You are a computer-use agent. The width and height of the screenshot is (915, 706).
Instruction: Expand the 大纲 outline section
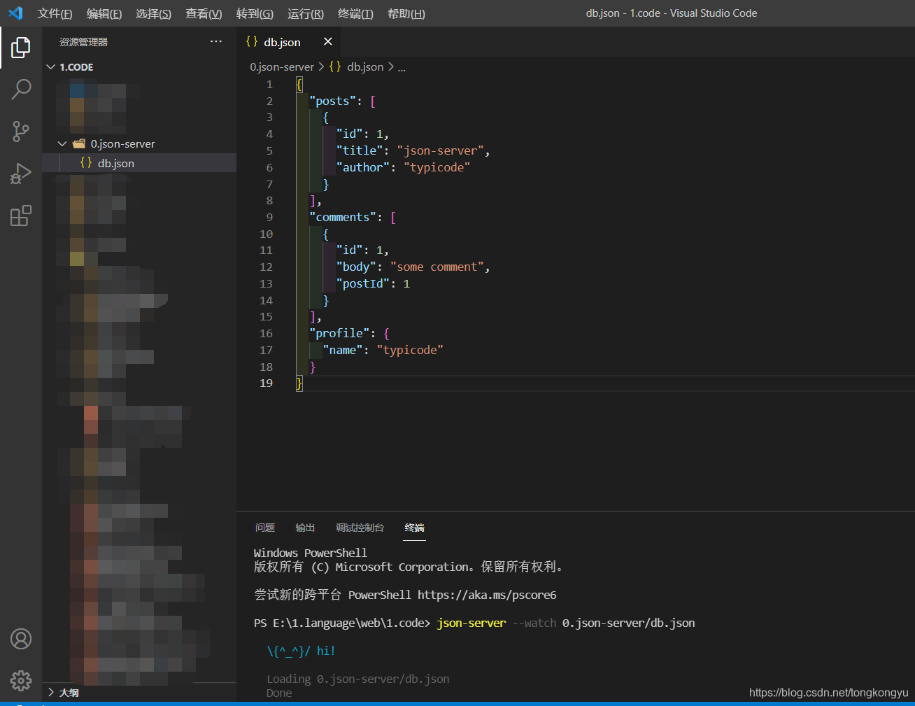coord(50,692)
